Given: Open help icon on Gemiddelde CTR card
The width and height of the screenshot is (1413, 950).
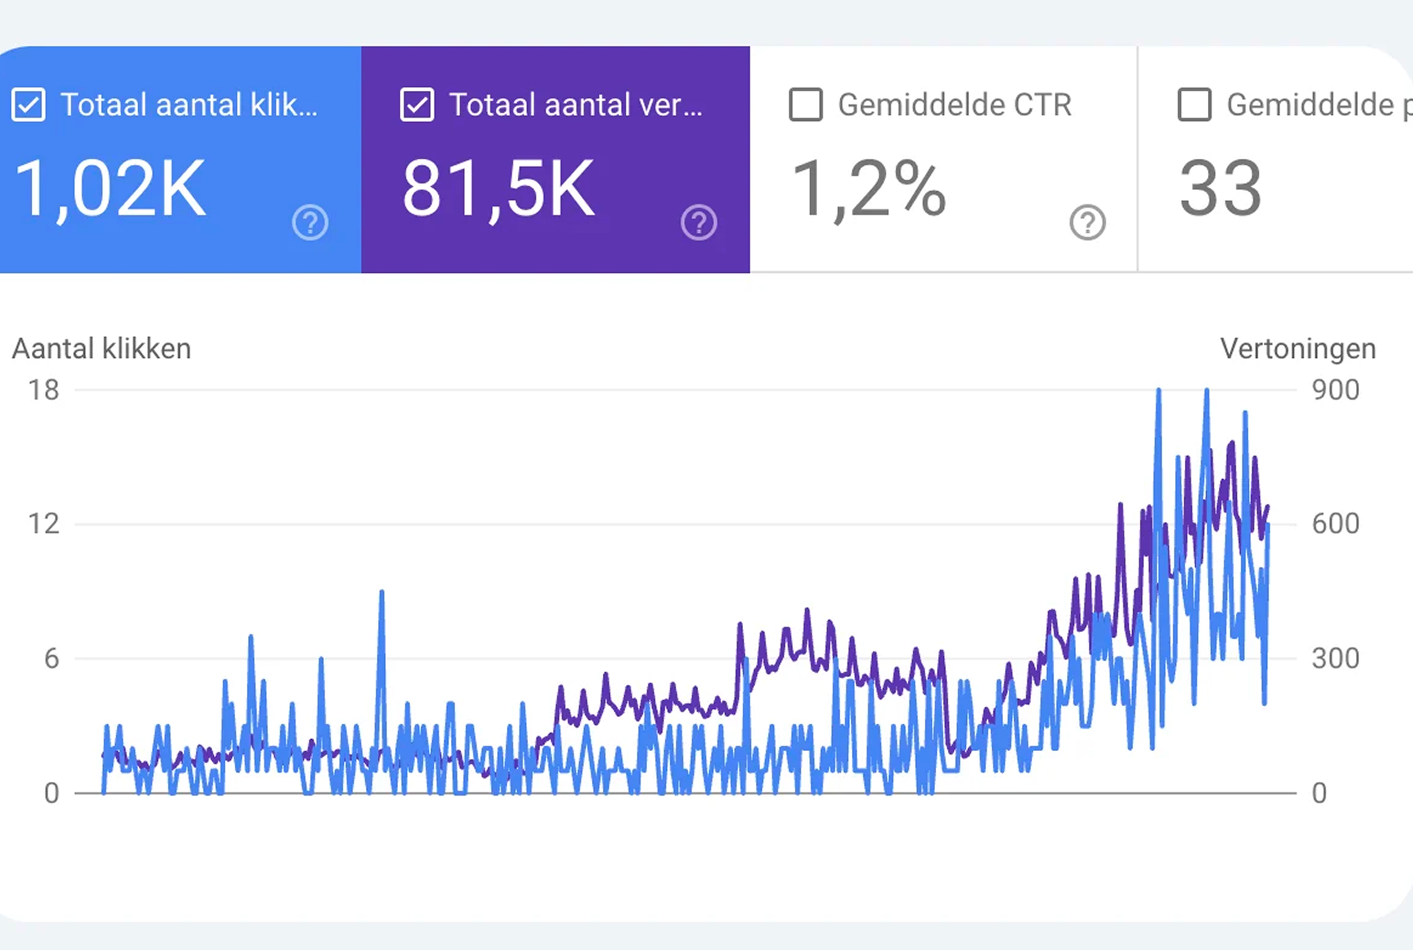Looking at the screenshot, I should pos(1088,222).
